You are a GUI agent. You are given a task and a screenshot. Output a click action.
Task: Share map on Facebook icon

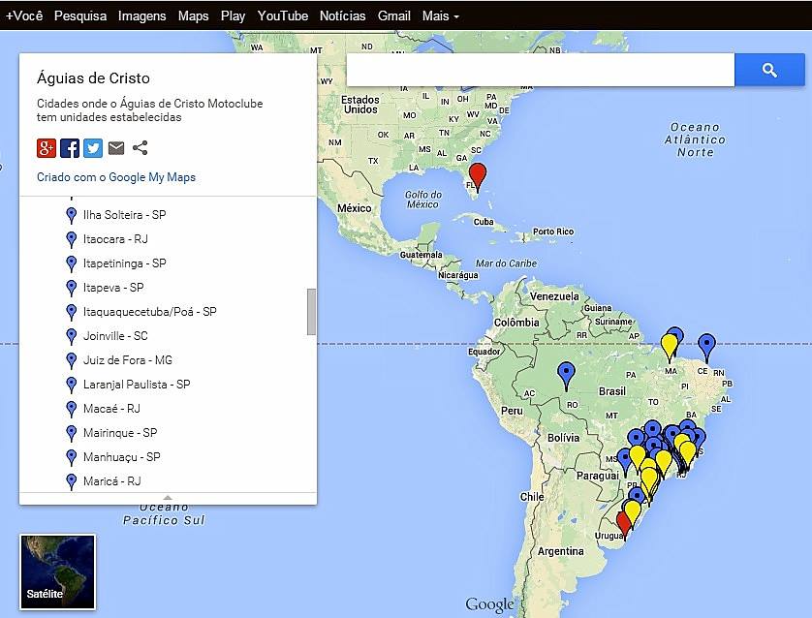pyautogui.click(x=70, y=148)
